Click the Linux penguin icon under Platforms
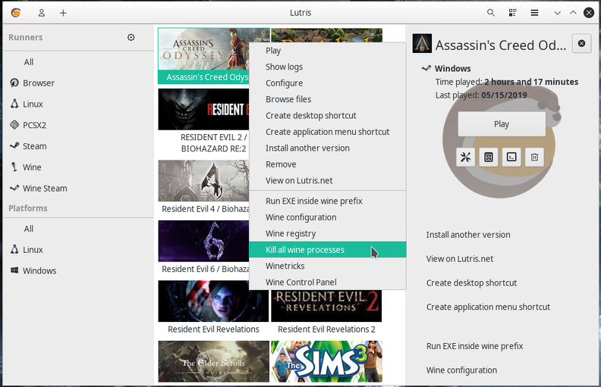Viewport: 601px width, 387px height. coord(14,249)
